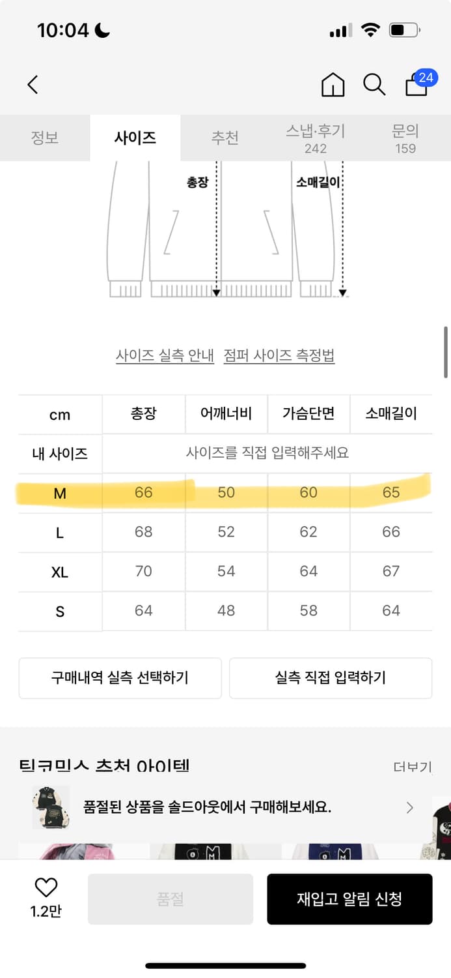Switch to the 문의 tab
The width and height of the screenshot is (451, 978).
tap(405, 138)
